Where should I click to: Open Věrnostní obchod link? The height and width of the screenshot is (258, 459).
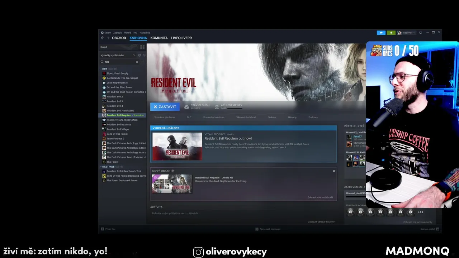(x=246, y=117)
